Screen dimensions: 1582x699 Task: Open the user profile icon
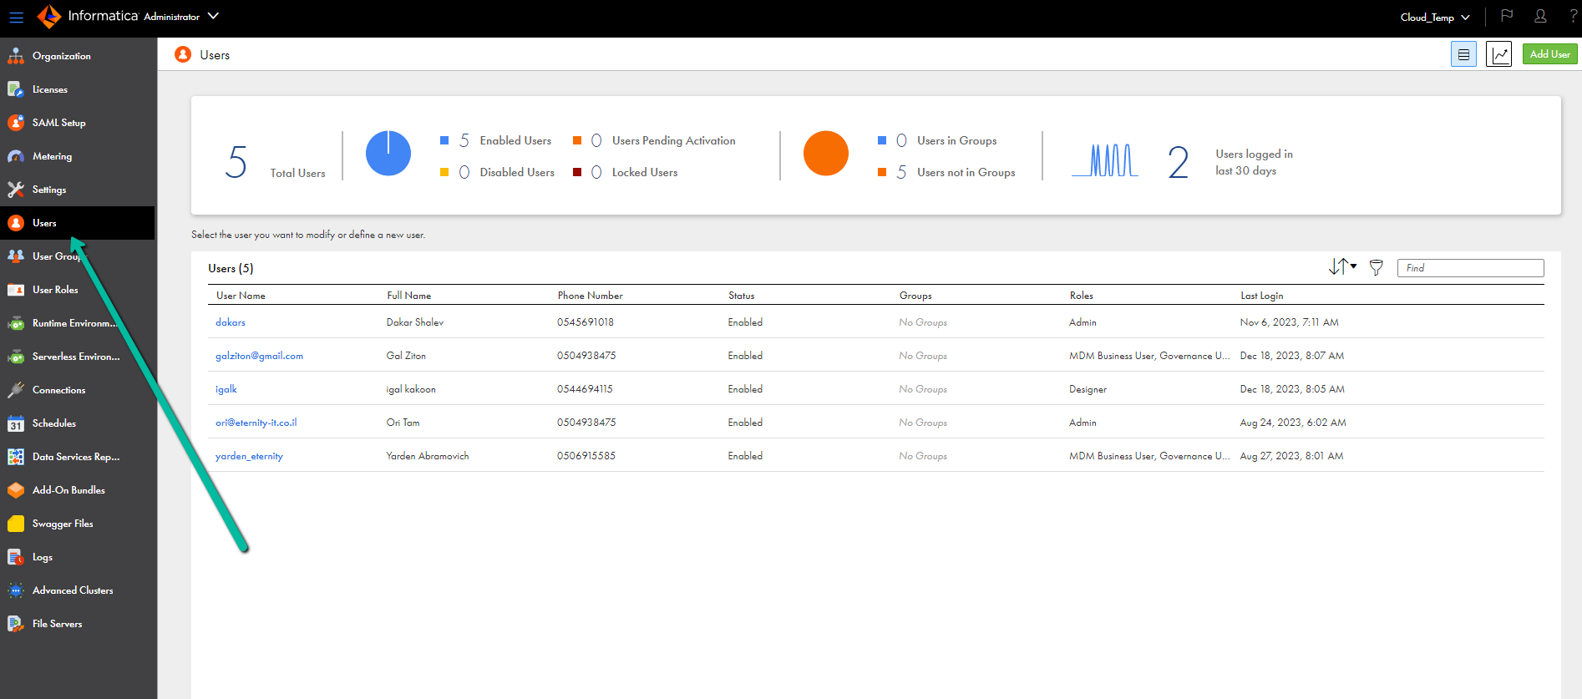[x=1540, y=16]
